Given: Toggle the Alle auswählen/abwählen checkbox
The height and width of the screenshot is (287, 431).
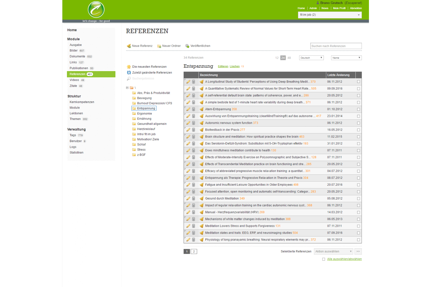Looking at the screenshot, I should [x=324, y=259].
